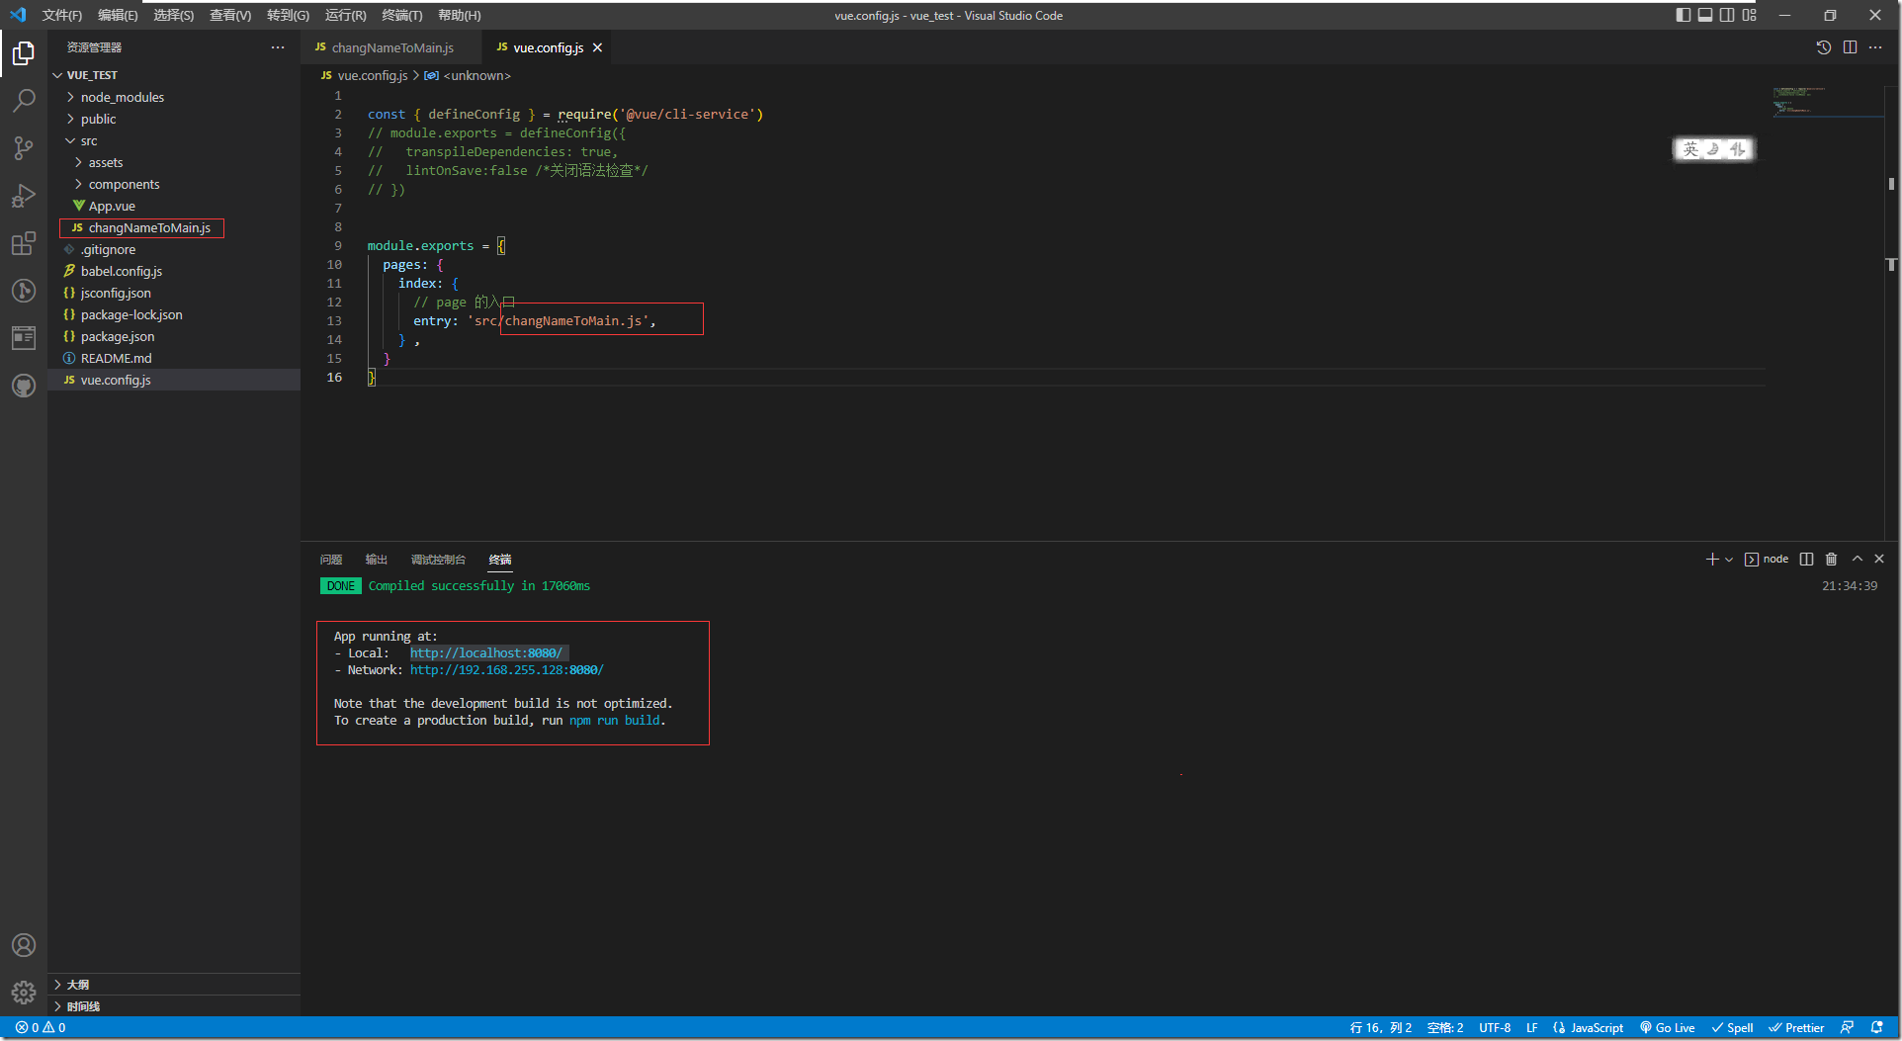Viewport: 1902px width, 1041px height.
Task: Click errors and warnings count in status bar
Action: coord(41,1028)
